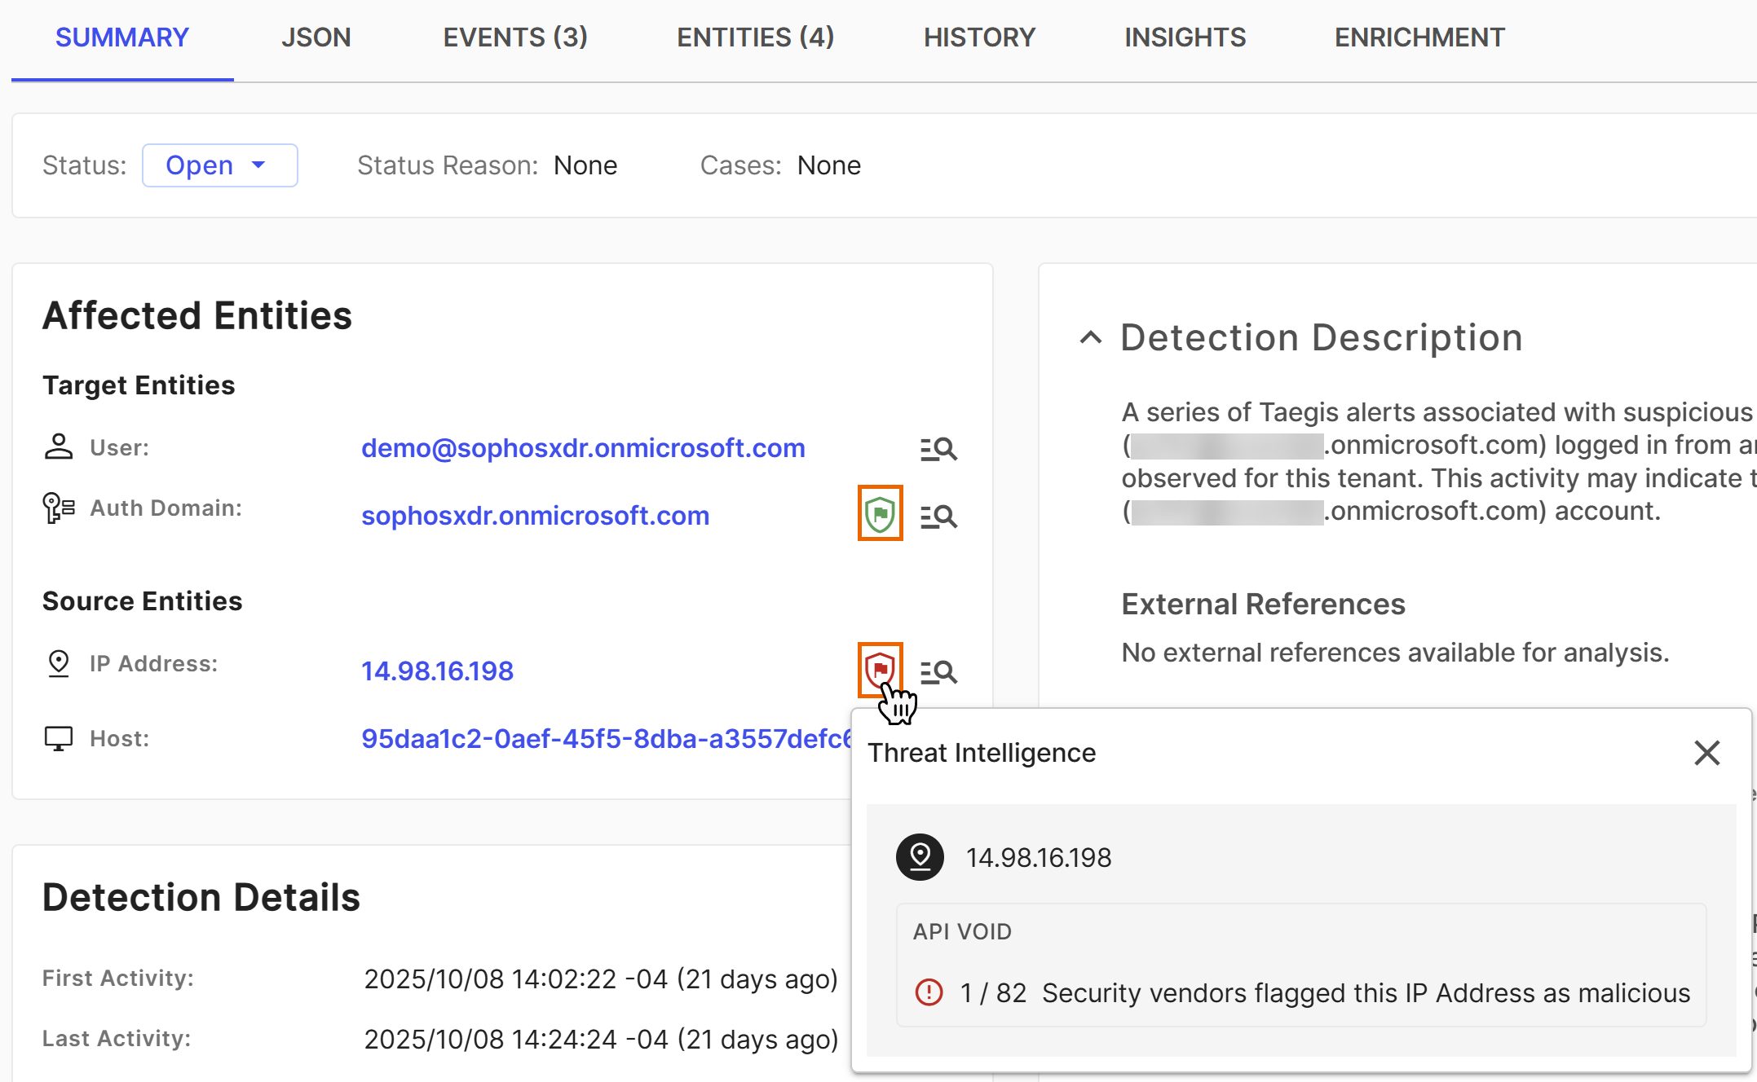
Task: Click the Affected Entities heading
Action: point(197,315)
